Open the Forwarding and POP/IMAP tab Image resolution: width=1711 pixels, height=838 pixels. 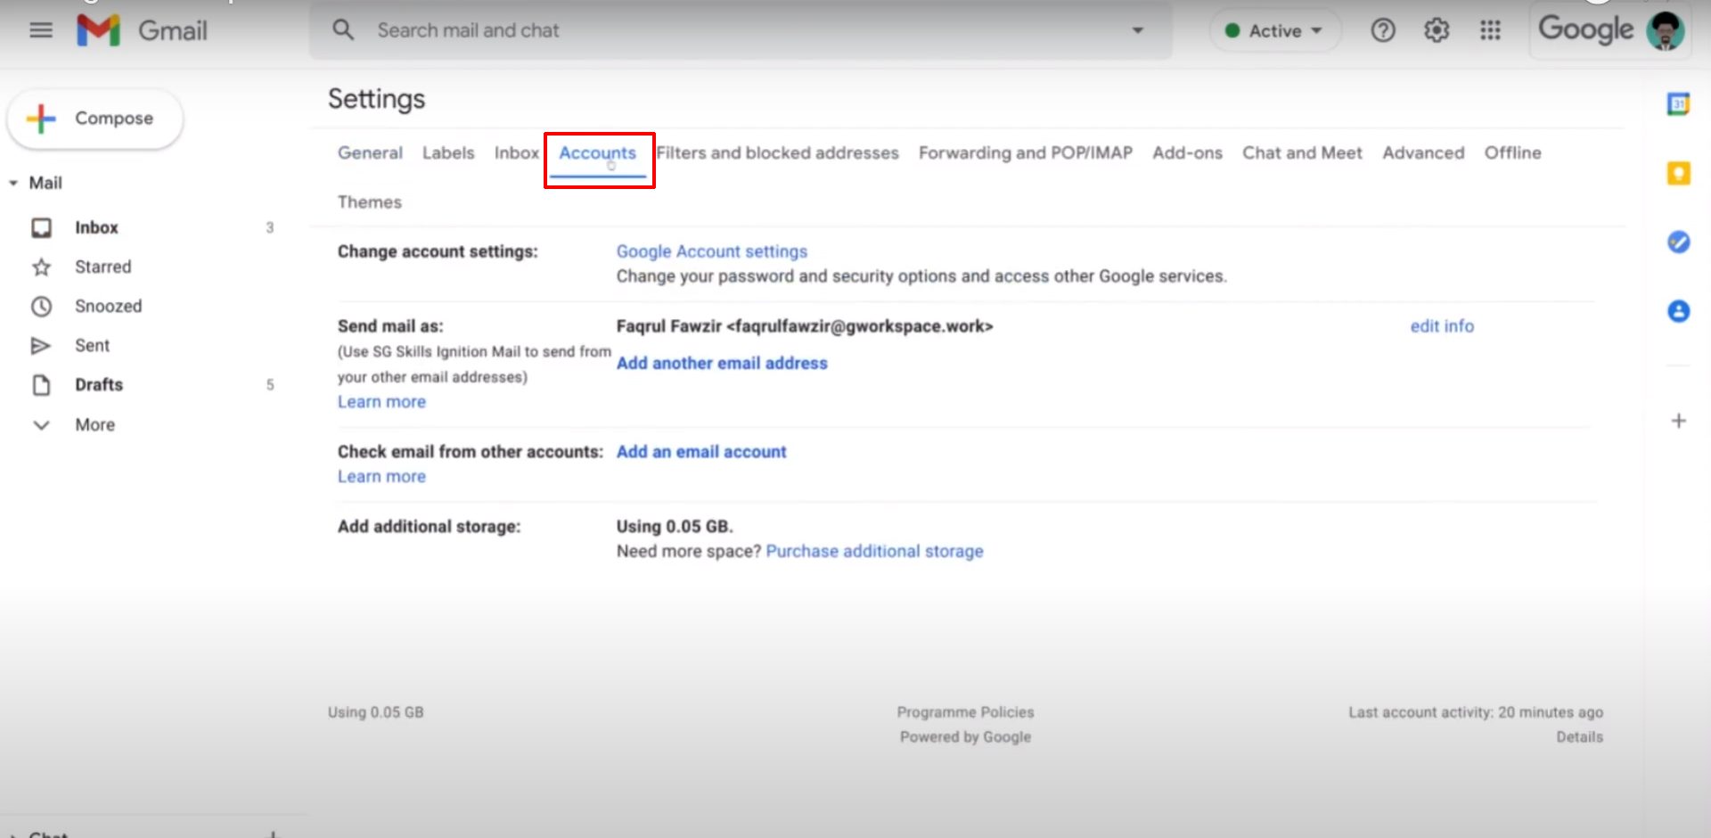click(1025, 152)
